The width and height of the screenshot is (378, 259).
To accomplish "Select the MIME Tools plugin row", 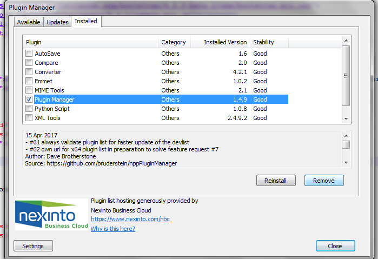I will tap(157, 90).
